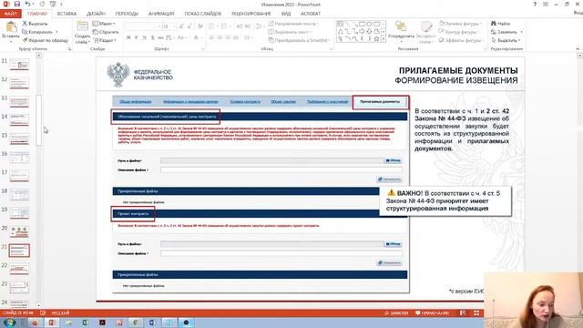Open the РЕЦЕНЗИРОВАНИЕ tab
Screen dimensions: 583x328
click(x=251, y=14)
